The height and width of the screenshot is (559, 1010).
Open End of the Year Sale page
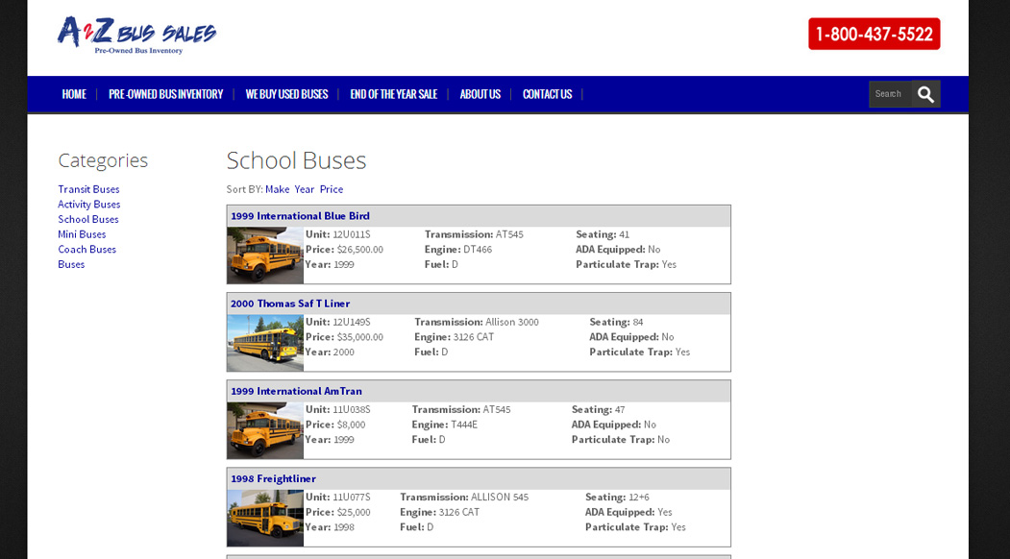tap(393, 94)
